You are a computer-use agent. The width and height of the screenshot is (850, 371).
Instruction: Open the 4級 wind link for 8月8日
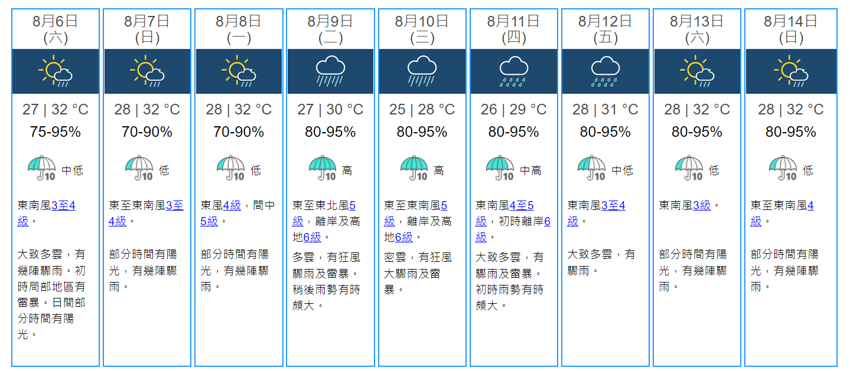click(232, 206)
